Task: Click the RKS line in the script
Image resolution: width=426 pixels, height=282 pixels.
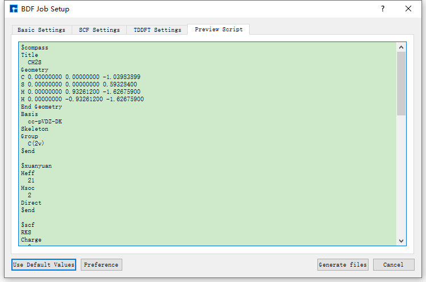Action: (26, 233)
